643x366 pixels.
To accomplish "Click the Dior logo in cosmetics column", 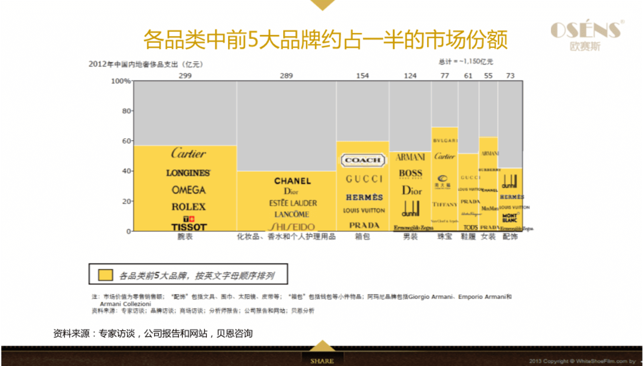I will pyautogui.click(x=291, y=192).
